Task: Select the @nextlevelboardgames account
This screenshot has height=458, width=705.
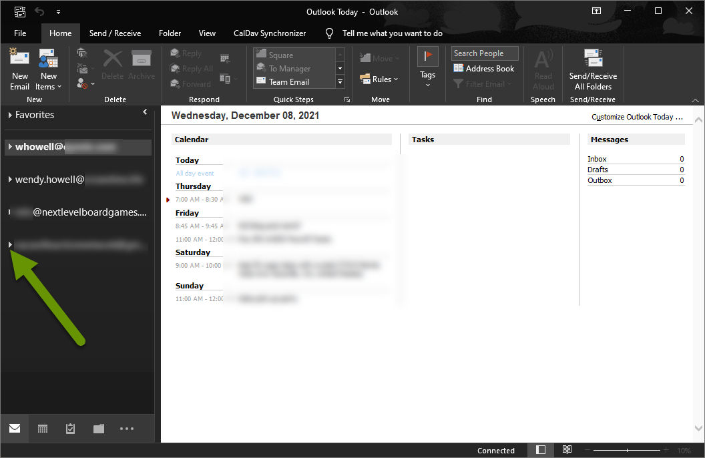Action: pos(79,212)
